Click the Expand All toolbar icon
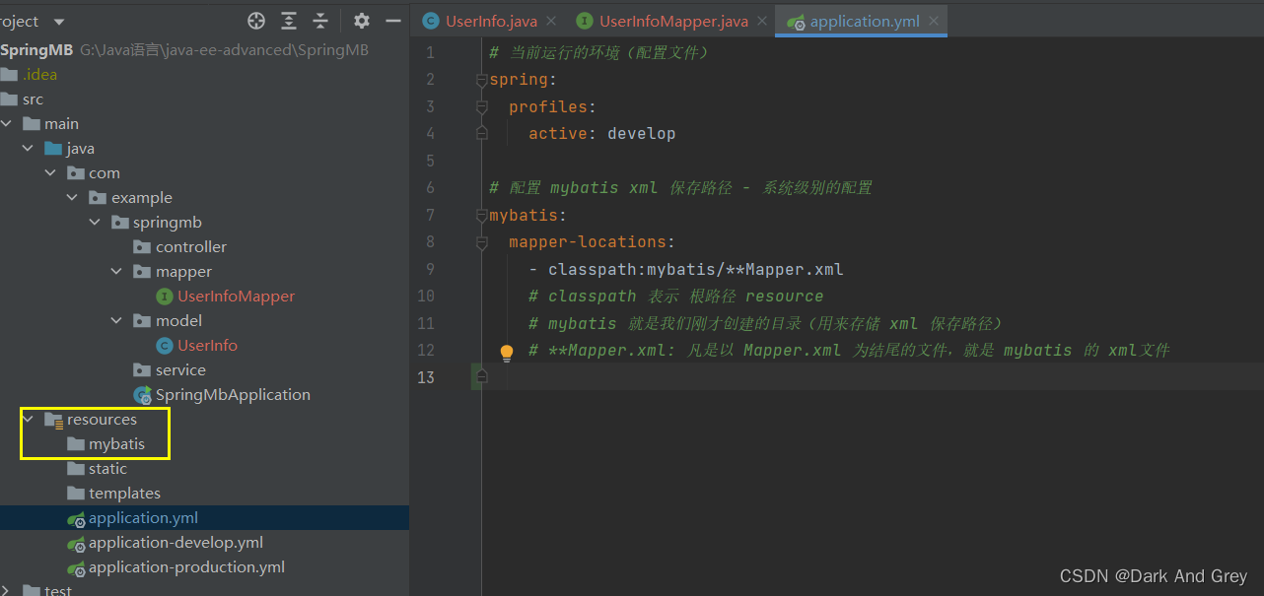The image size is (1264, 596). pos(289,21)
